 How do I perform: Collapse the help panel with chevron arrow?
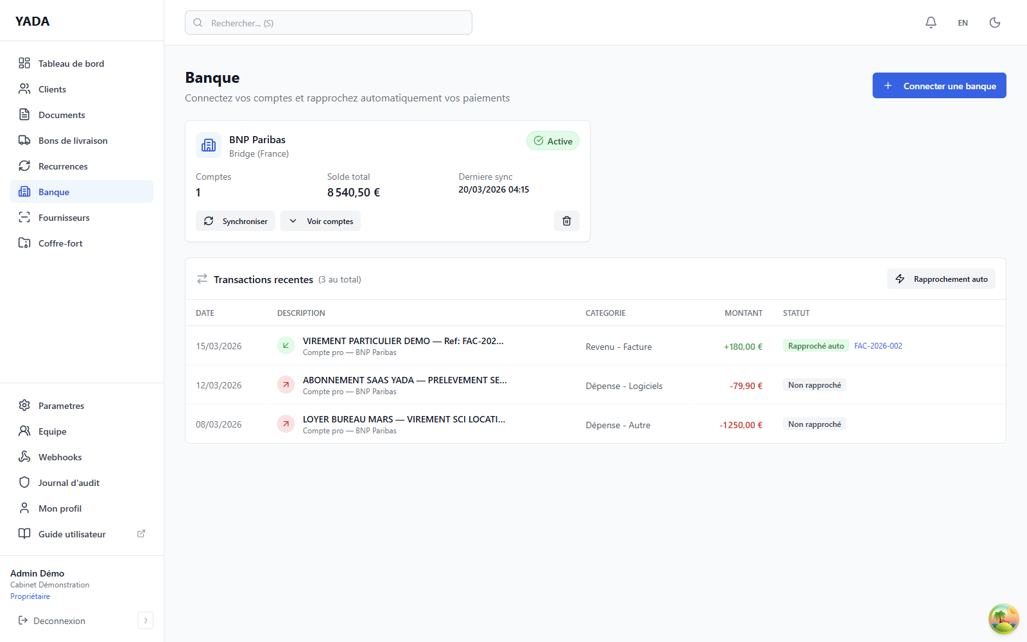[x=145, y=620]
